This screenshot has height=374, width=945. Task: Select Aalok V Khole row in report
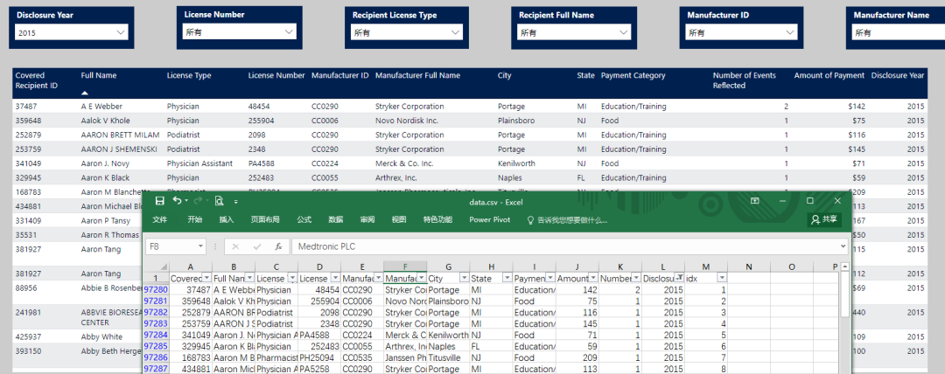[x=470, y=121]
